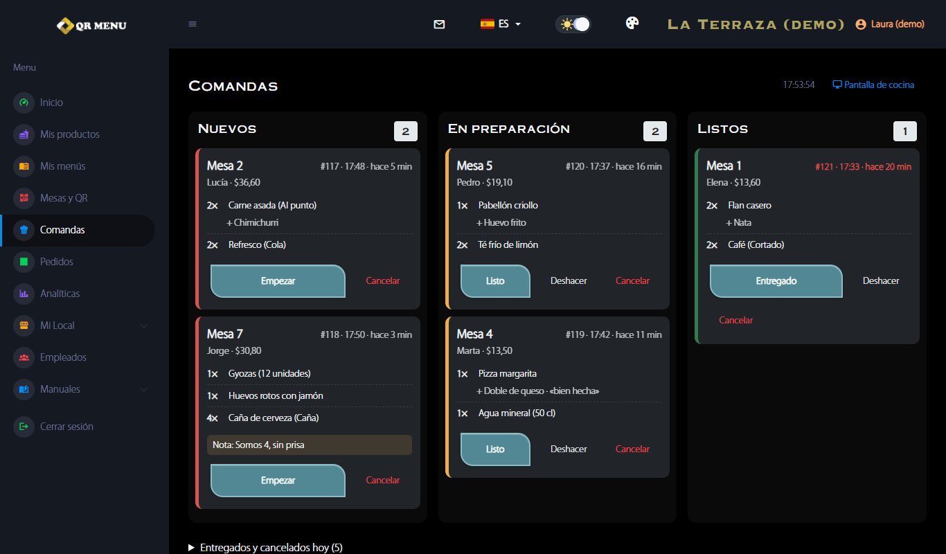The height and width of the screenshot is (554, 946).
Task: Mark Mesa 5 order as Listo
Action: click(x=495, y=281)
